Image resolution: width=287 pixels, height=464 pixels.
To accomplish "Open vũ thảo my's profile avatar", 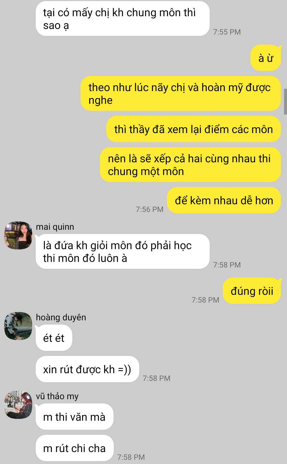I will pyautogui.click(x=18, y=405).
